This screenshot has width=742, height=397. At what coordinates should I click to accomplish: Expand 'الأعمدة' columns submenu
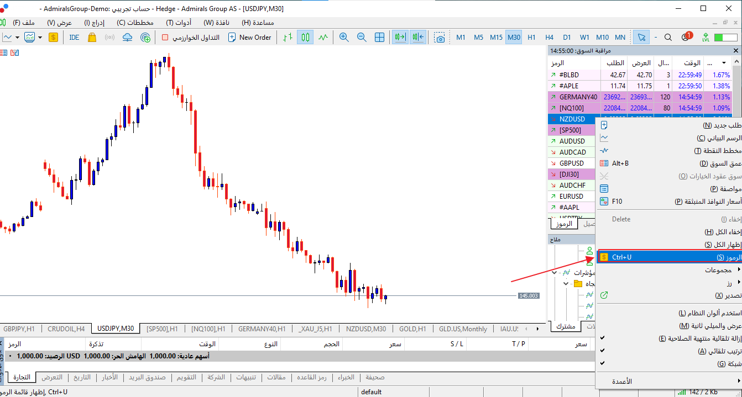click(x=669, y=382)
